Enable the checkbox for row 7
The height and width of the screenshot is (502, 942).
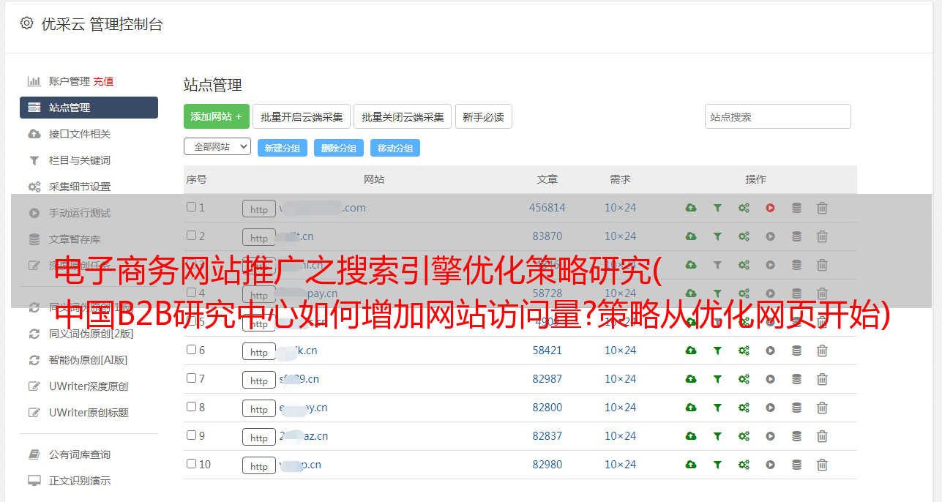point(191,378)
